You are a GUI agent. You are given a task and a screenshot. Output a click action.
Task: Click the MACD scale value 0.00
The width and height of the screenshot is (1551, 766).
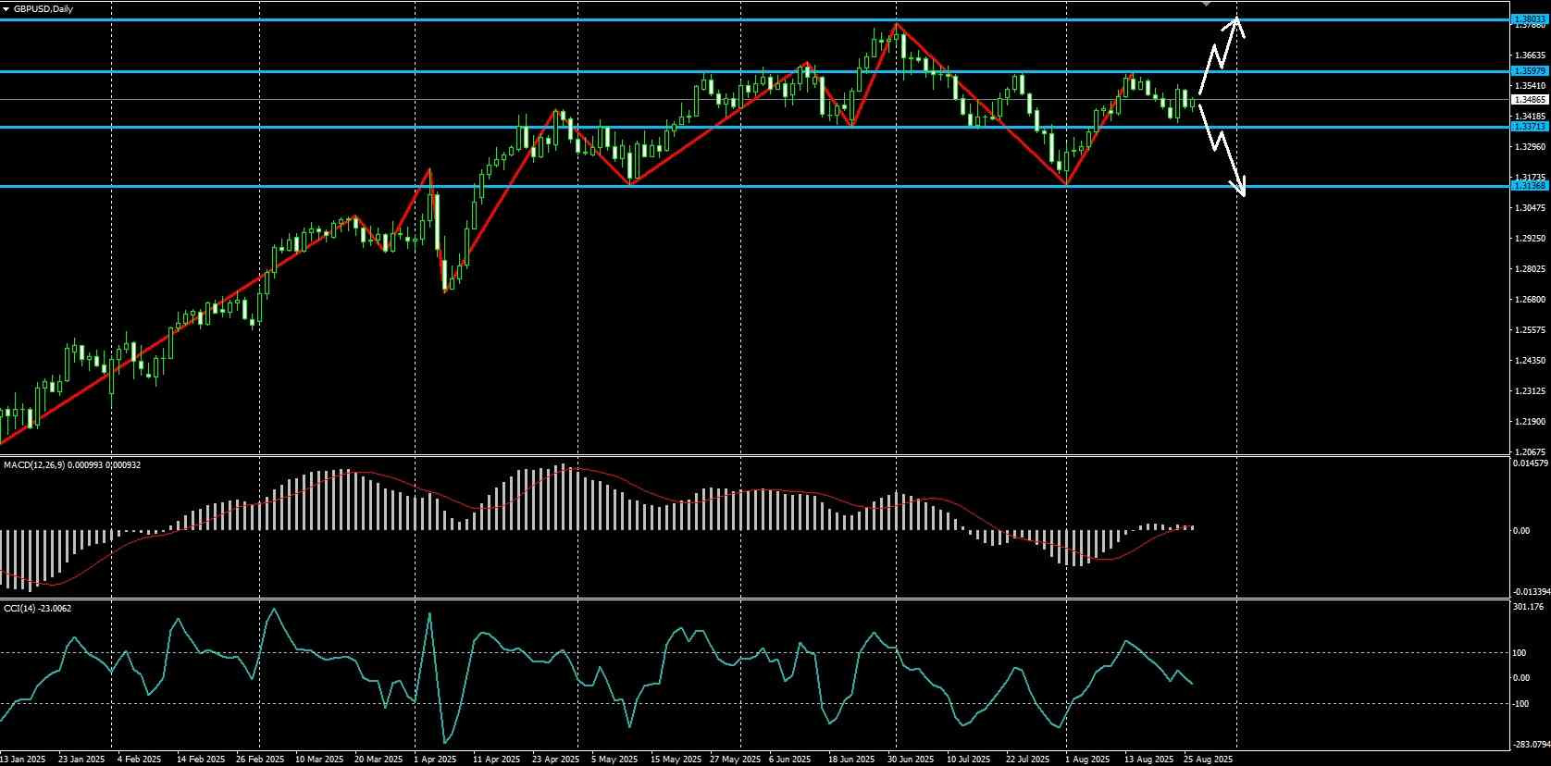pyautogui.click(x=1521, y=530)
